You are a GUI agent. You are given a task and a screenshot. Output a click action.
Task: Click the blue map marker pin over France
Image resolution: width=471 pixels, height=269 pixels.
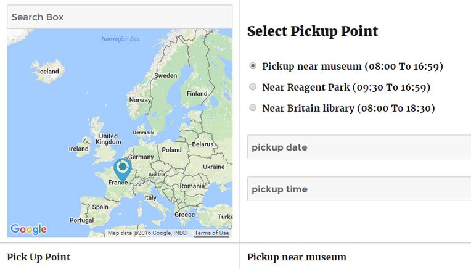pyautogui.click(x=122, y=169)
